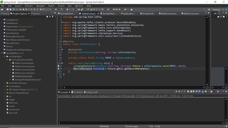Screen dimensions: 228x128
Task: Open KafkaConsumer2.java in the tree
Action: (25, 66)
